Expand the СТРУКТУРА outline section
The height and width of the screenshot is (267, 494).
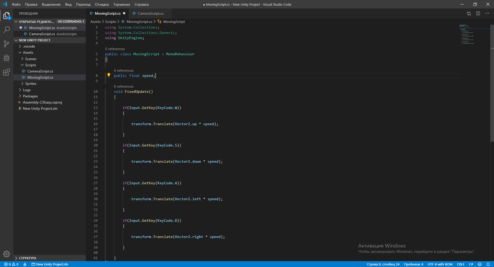point(49,258)
